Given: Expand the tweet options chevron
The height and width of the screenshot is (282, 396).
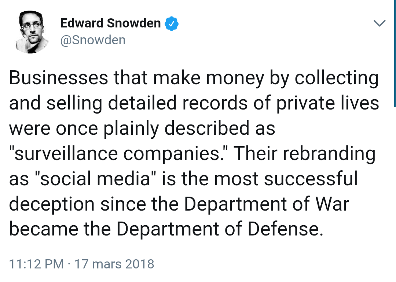Looking at the screenshot, I should [379, 24].
